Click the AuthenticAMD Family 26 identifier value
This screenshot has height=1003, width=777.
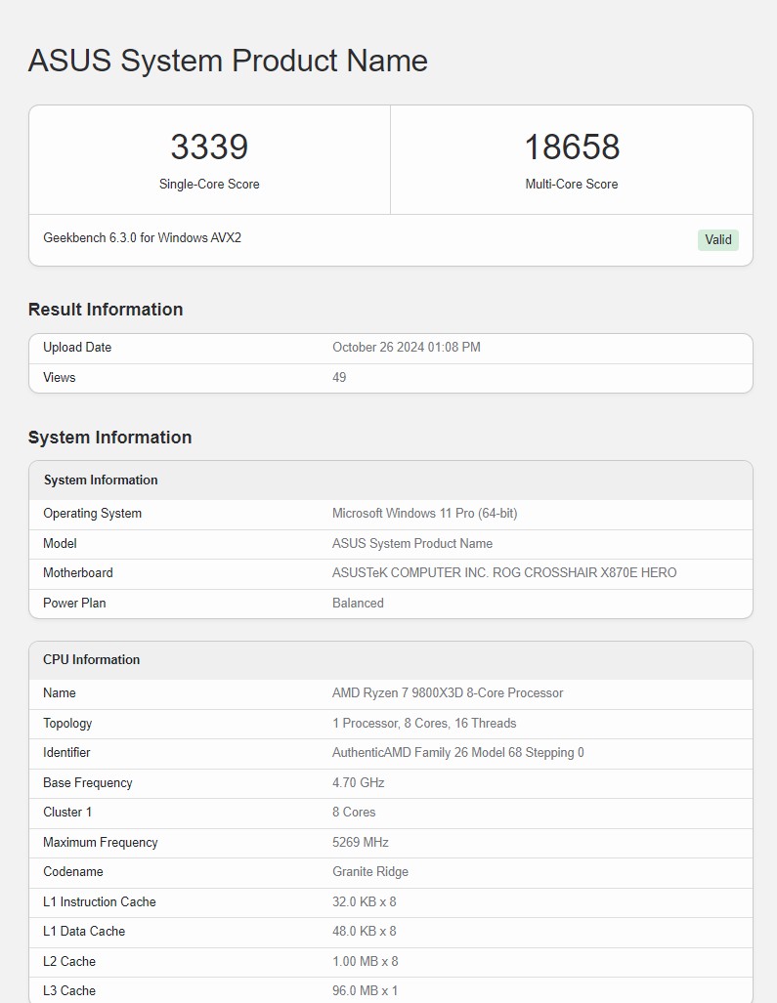point(457,753)
